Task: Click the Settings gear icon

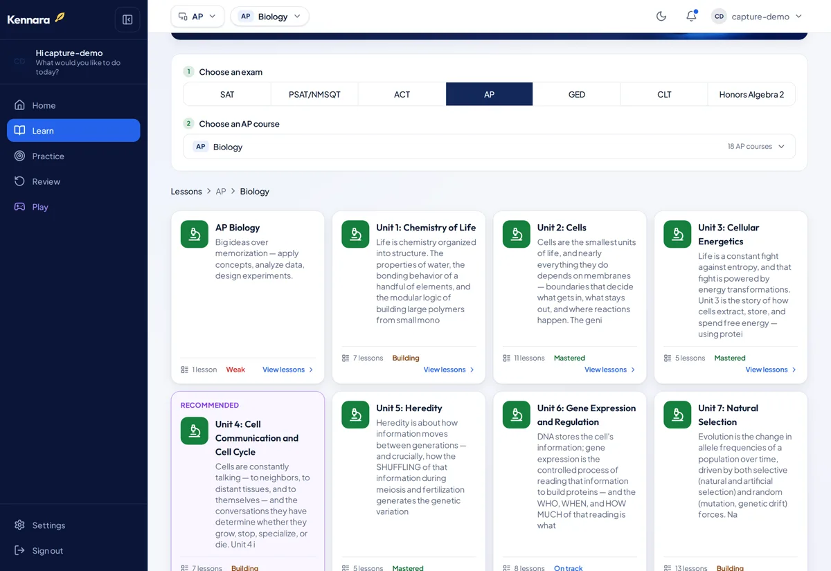Action: (19, 525)
